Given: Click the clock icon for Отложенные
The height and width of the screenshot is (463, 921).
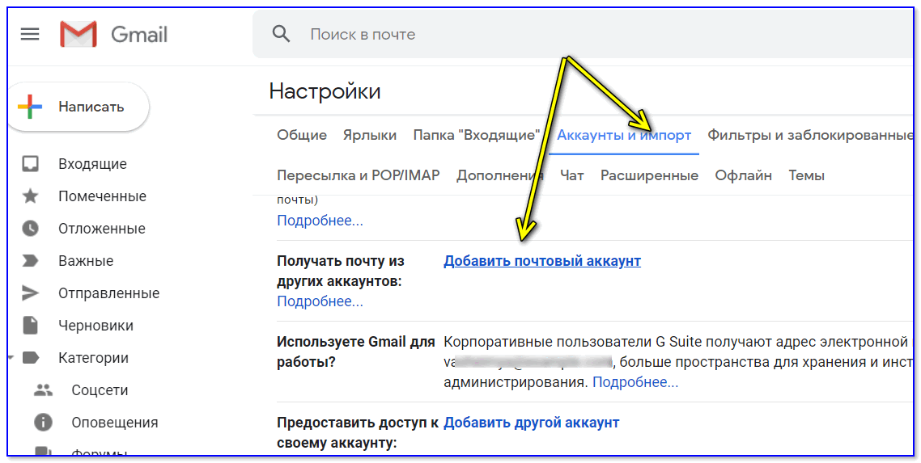Looking at the screenshot, I should coord(30,228).
